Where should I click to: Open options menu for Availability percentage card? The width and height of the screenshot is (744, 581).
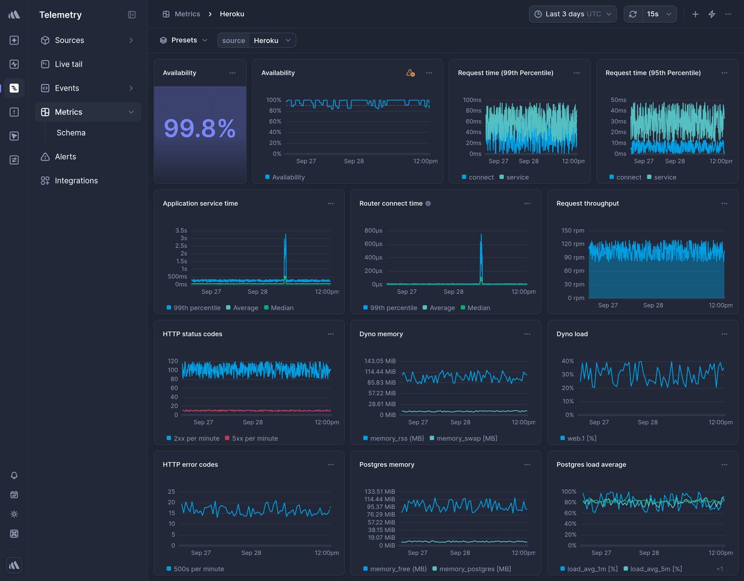[232, 73]
